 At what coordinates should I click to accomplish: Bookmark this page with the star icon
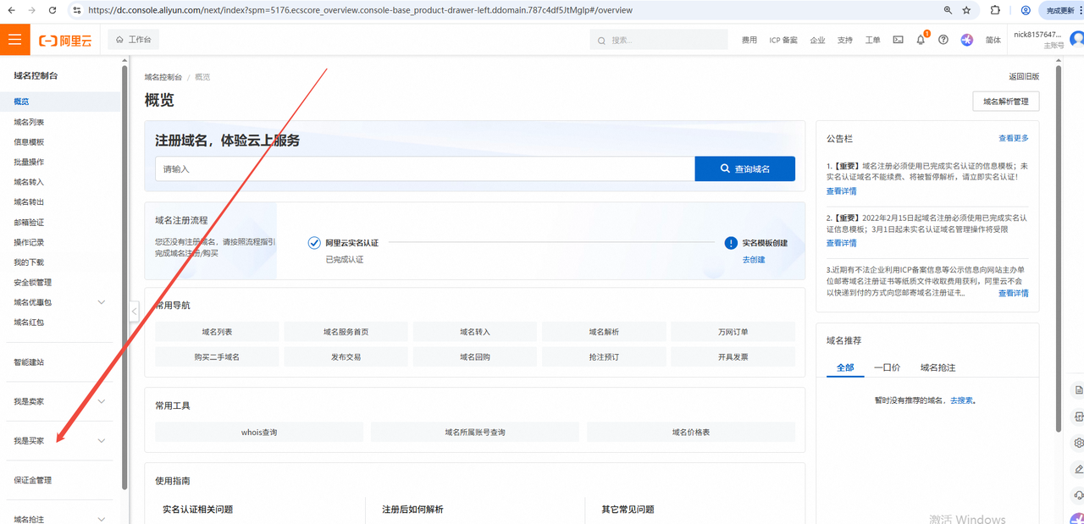tap(967, 10)
